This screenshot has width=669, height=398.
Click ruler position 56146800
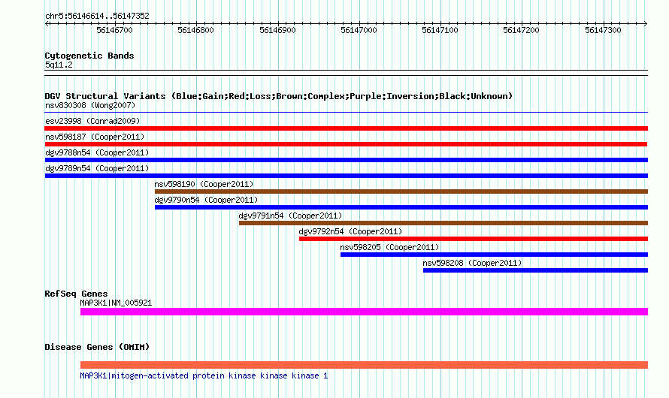click(x=196, y=30)
